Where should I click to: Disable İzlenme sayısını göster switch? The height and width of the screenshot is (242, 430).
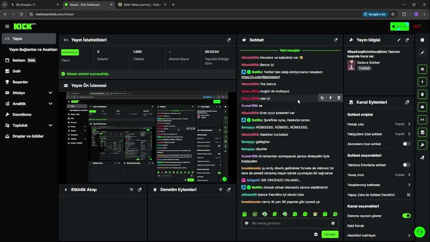[x=406, y=216]
